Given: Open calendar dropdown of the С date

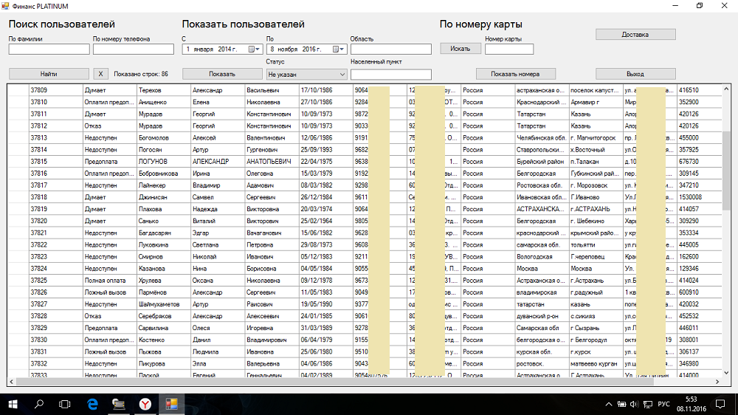Looking at the screenshot, I should pyautogui.click(x=254, y=49).
